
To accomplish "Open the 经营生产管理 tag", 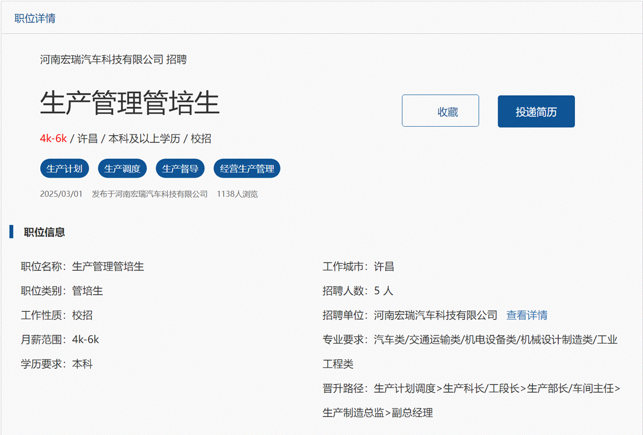I will (x=247, y=169).
